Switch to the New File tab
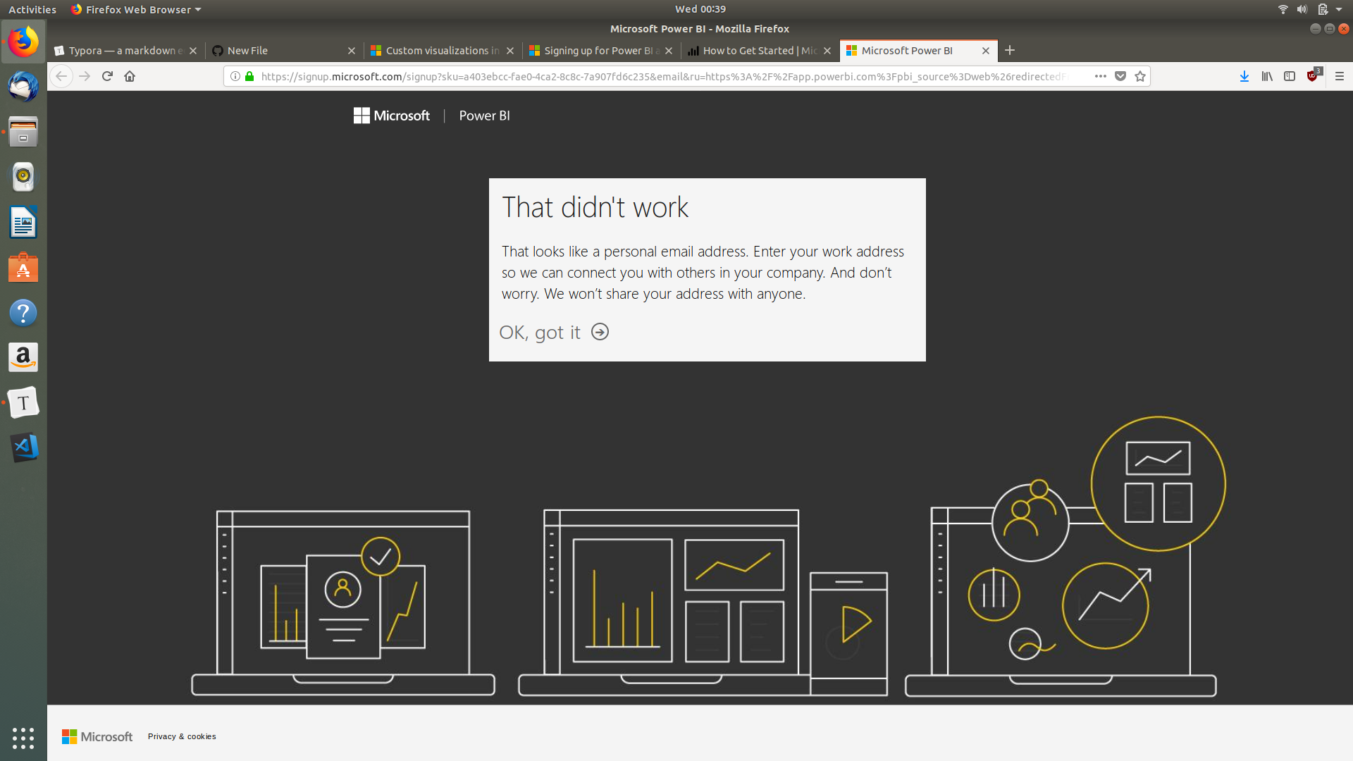Viewport: 1353px width, 761px height. pos(284,51)
